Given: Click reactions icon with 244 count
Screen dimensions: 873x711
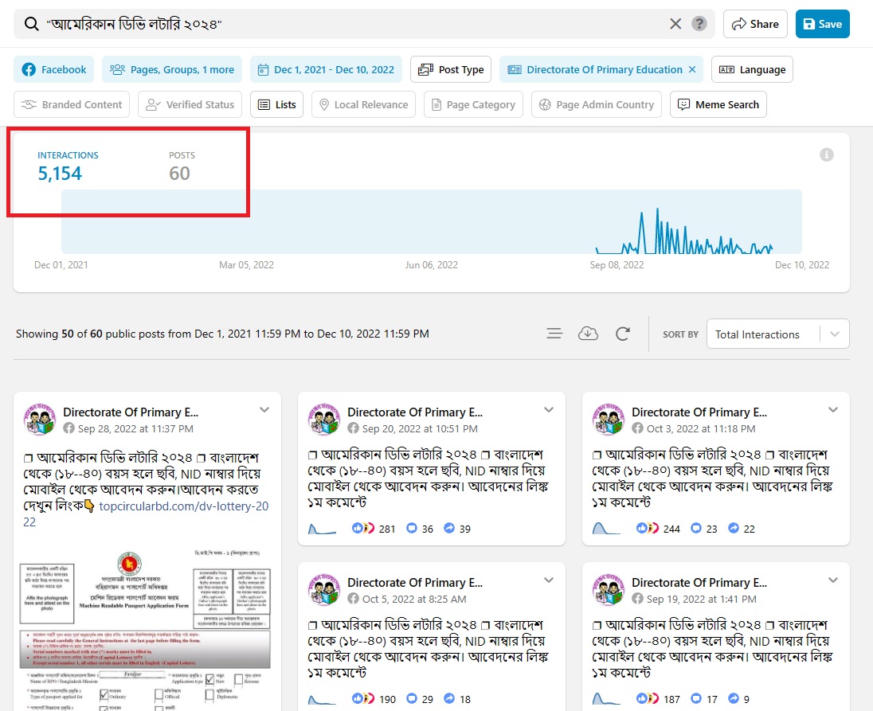Looking at the screenshot, I should [648, 528].
